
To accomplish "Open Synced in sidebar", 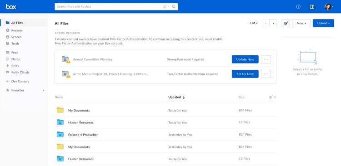I will pos(16,37).
